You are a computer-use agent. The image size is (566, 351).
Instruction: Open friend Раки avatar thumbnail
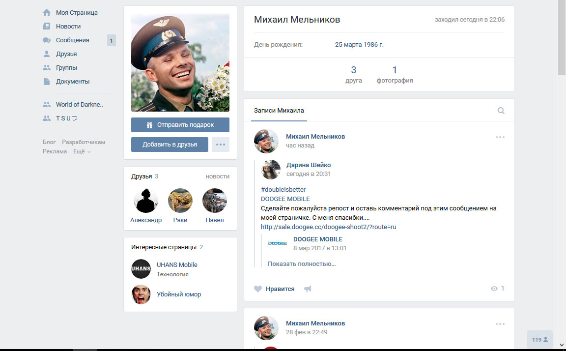[180, 201]
